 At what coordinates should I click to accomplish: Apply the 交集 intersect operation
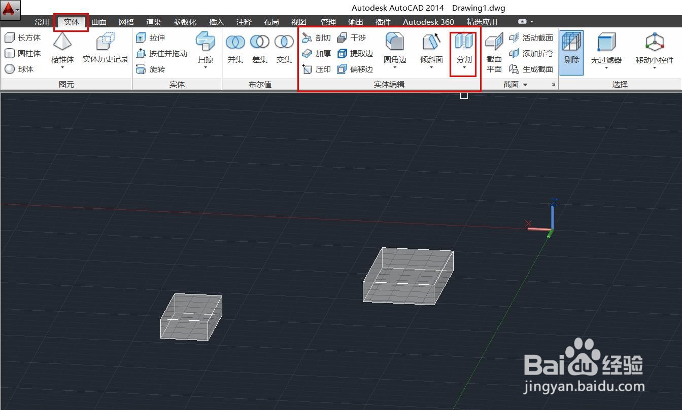284,49
